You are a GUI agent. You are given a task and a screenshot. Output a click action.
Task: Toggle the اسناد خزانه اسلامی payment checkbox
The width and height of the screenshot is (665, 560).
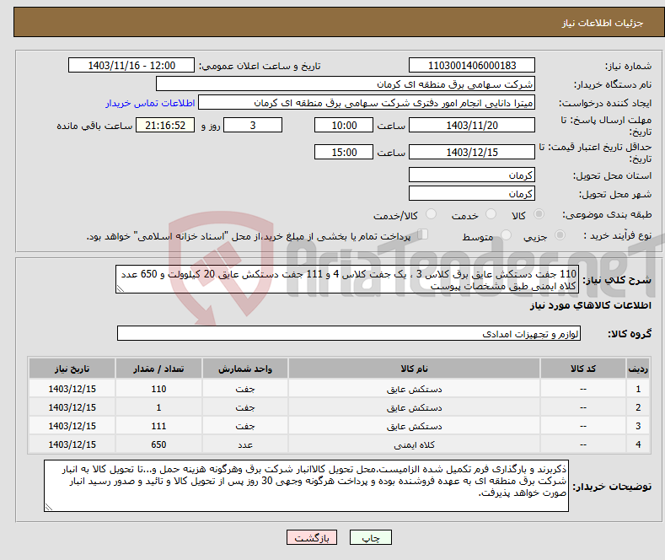(x=423, y=234)
